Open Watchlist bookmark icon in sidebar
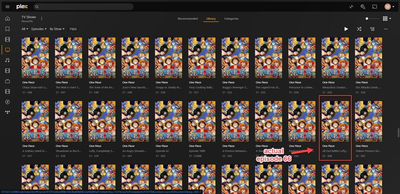The image size is (400, 194). [7, 29]
